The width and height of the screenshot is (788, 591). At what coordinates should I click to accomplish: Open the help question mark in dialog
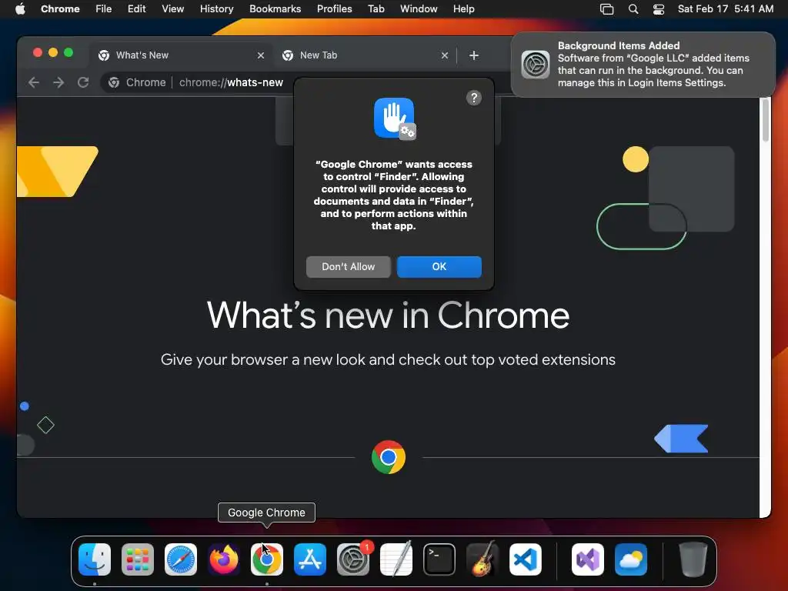(x=473, y=98)
